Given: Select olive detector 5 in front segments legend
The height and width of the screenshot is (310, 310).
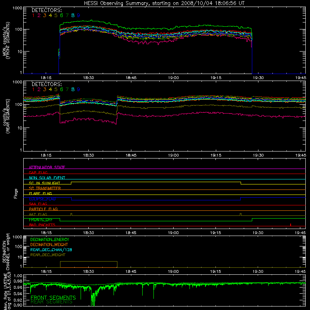Looking at the screenshot, I should coord(56,15).
